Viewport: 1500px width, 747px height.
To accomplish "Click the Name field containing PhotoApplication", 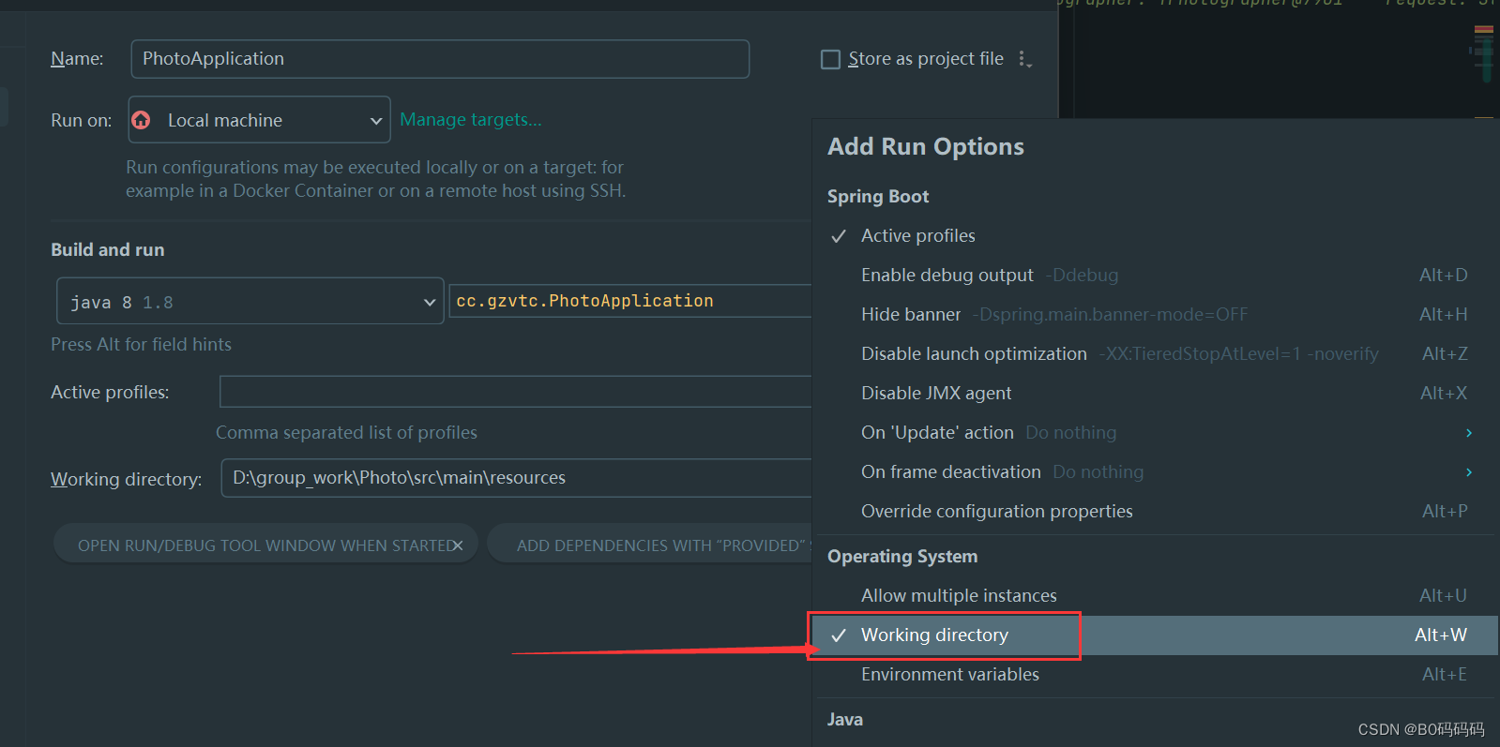I will click(440, 59).
